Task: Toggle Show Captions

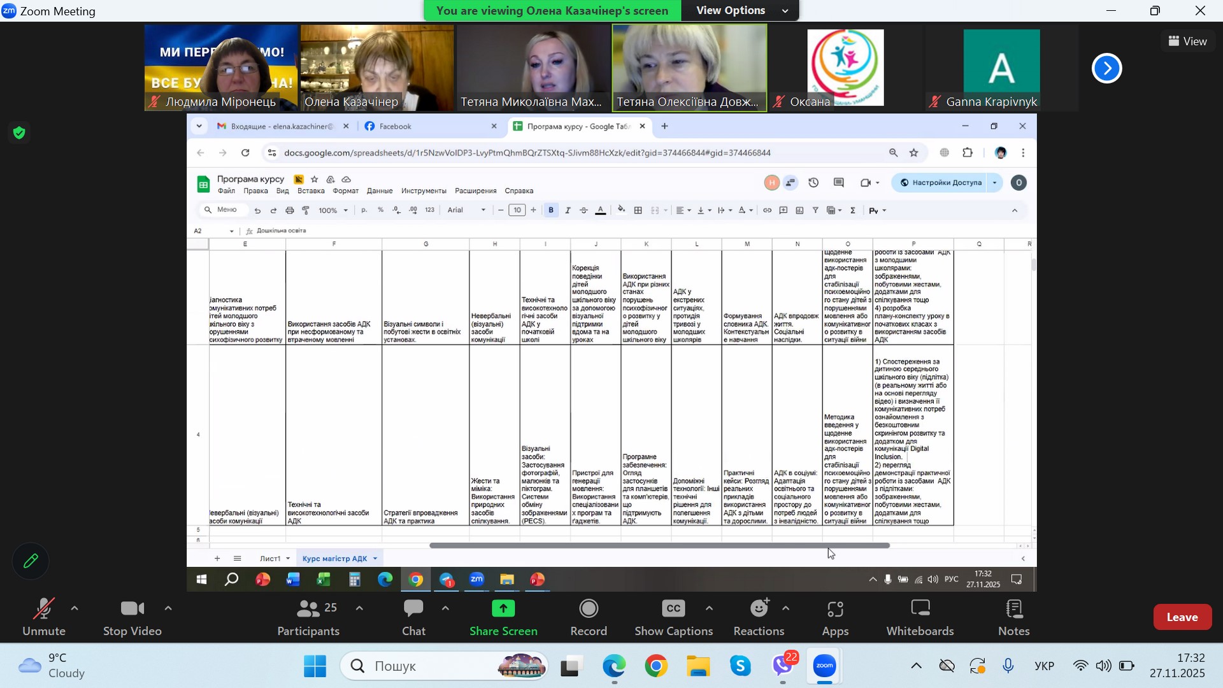Action: (673, 617)
